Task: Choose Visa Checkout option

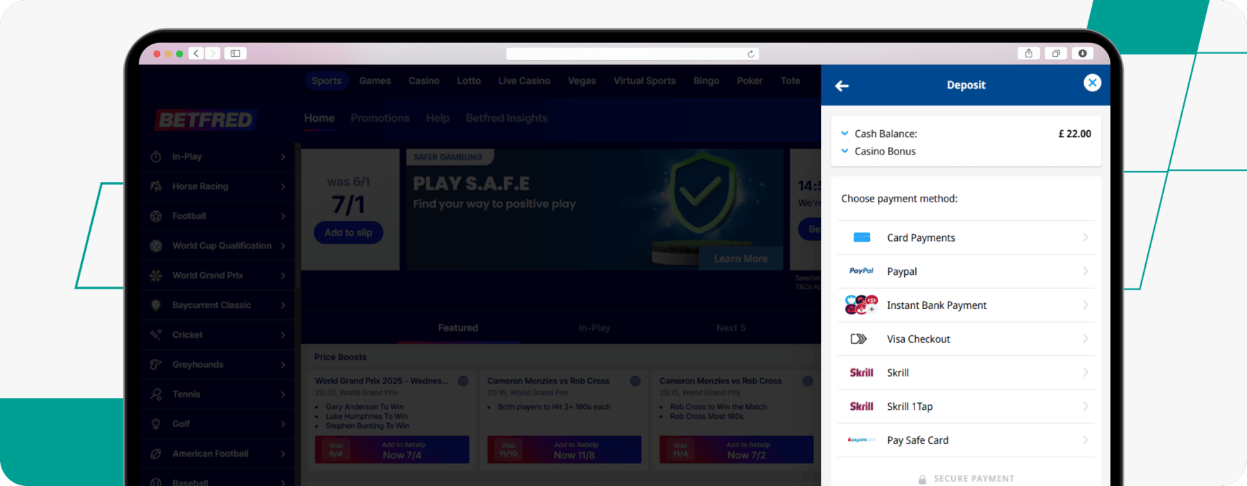Action: click(966, 339)
